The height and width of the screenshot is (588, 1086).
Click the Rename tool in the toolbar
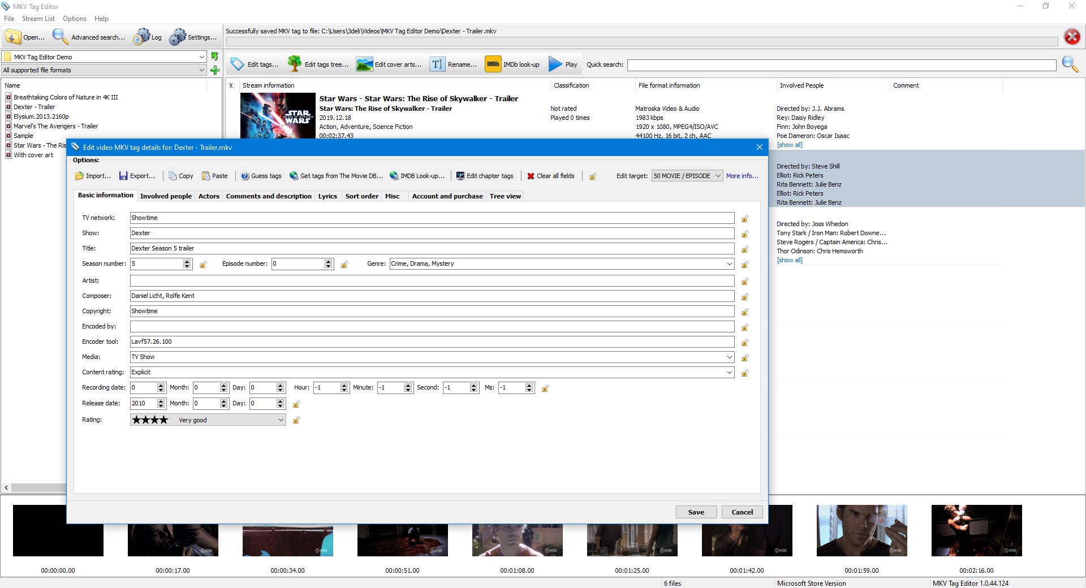454,64
